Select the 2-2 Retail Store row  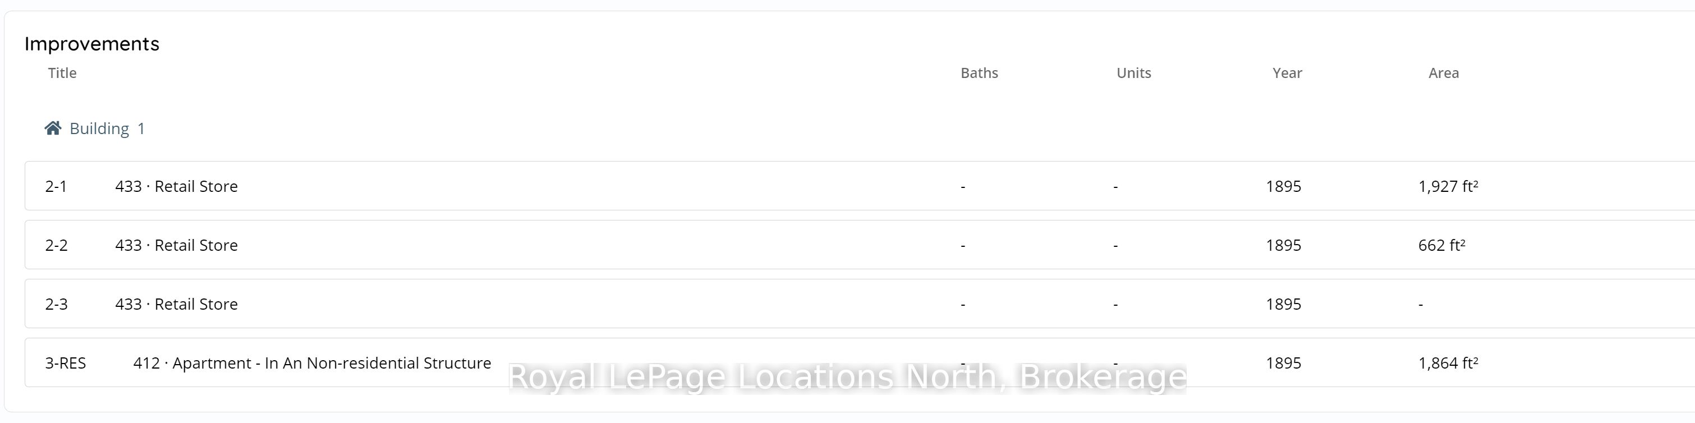pyautogui.click(x=860, y=245)
